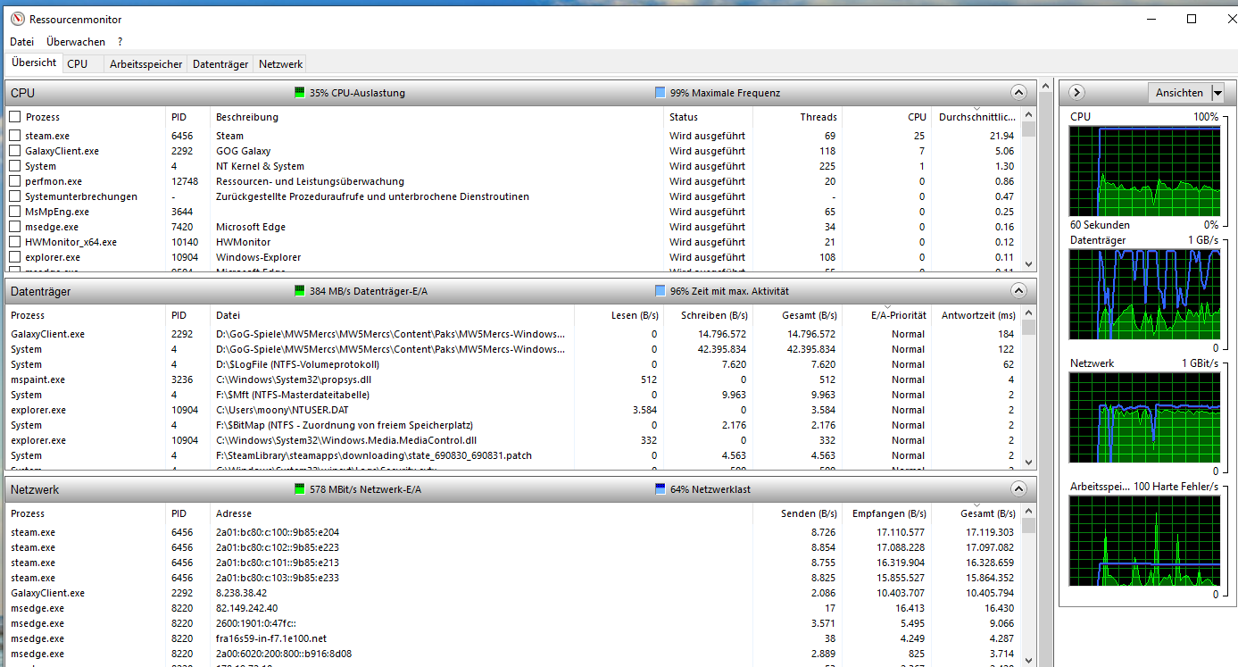The height and width of the screenshot is (667, 1238).
Task: Switch to the Netzwerk tab
Action: coord(280,64)
